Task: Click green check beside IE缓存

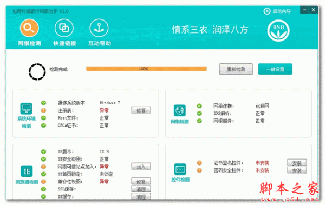Action: coord(43,196)
